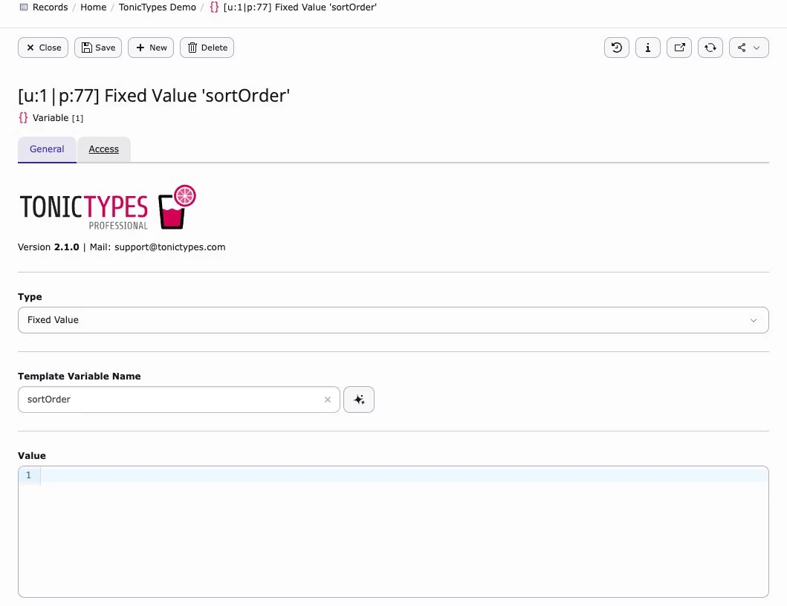Show record information via the i button
787x606 pixels.
point(647,48)
